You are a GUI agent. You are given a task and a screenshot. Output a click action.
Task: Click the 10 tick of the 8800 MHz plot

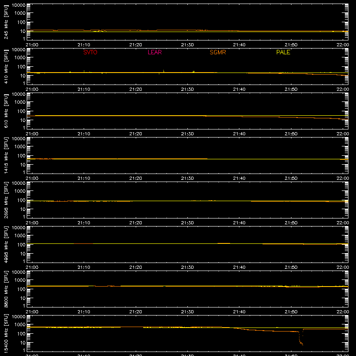[23, 298]
